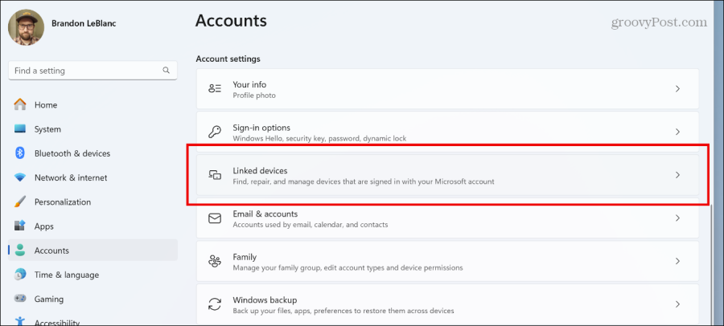Go to Gaming settings
Viewport: 724px width, 326px height.
(93, 300)
